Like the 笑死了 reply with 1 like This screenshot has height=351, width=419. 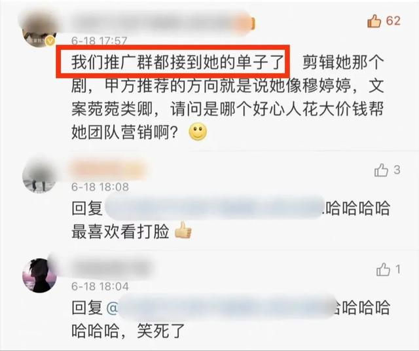pyautogui.click(x=383, y=269)
